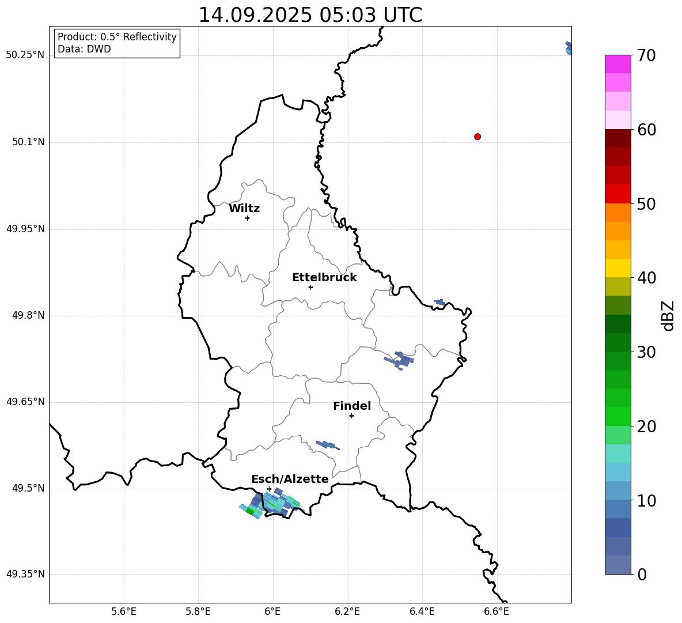The width and height of the screenshot is (682, 623).
Task: Click the red radar site dot
Action: click(477, 137)
